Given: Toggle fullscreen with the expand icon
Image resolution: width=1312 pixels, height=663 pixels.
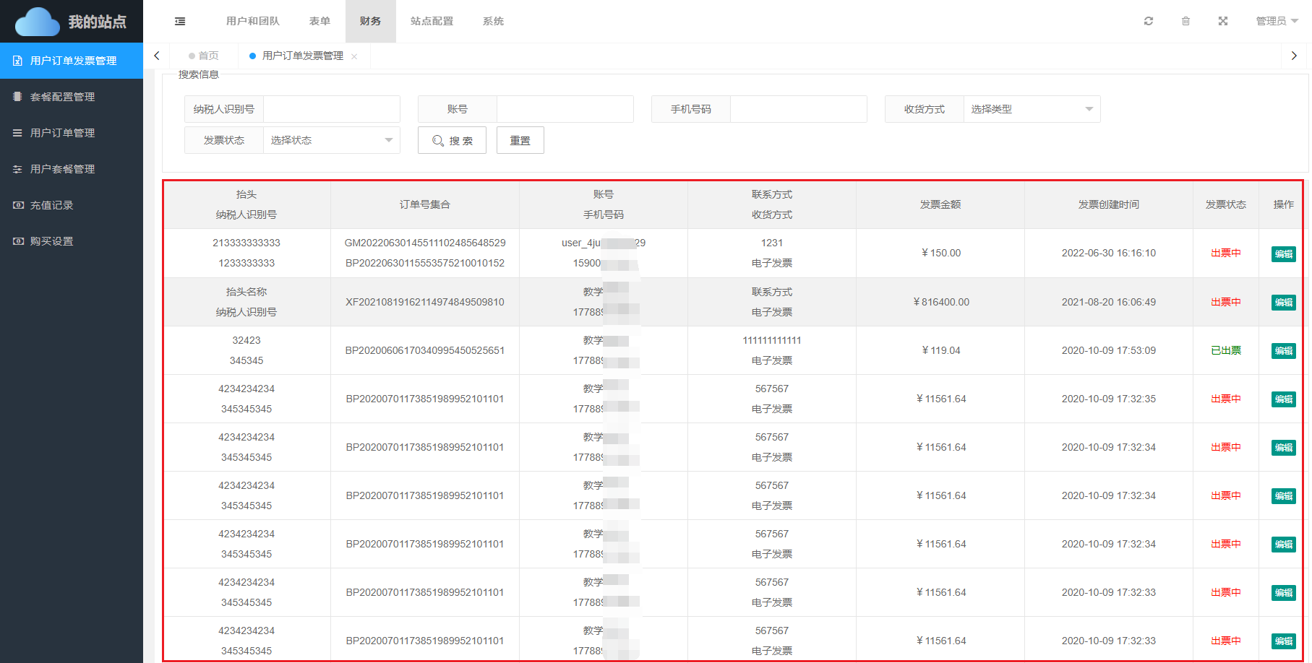Looking at the screenshot, I should click(x=1222, y=21).
